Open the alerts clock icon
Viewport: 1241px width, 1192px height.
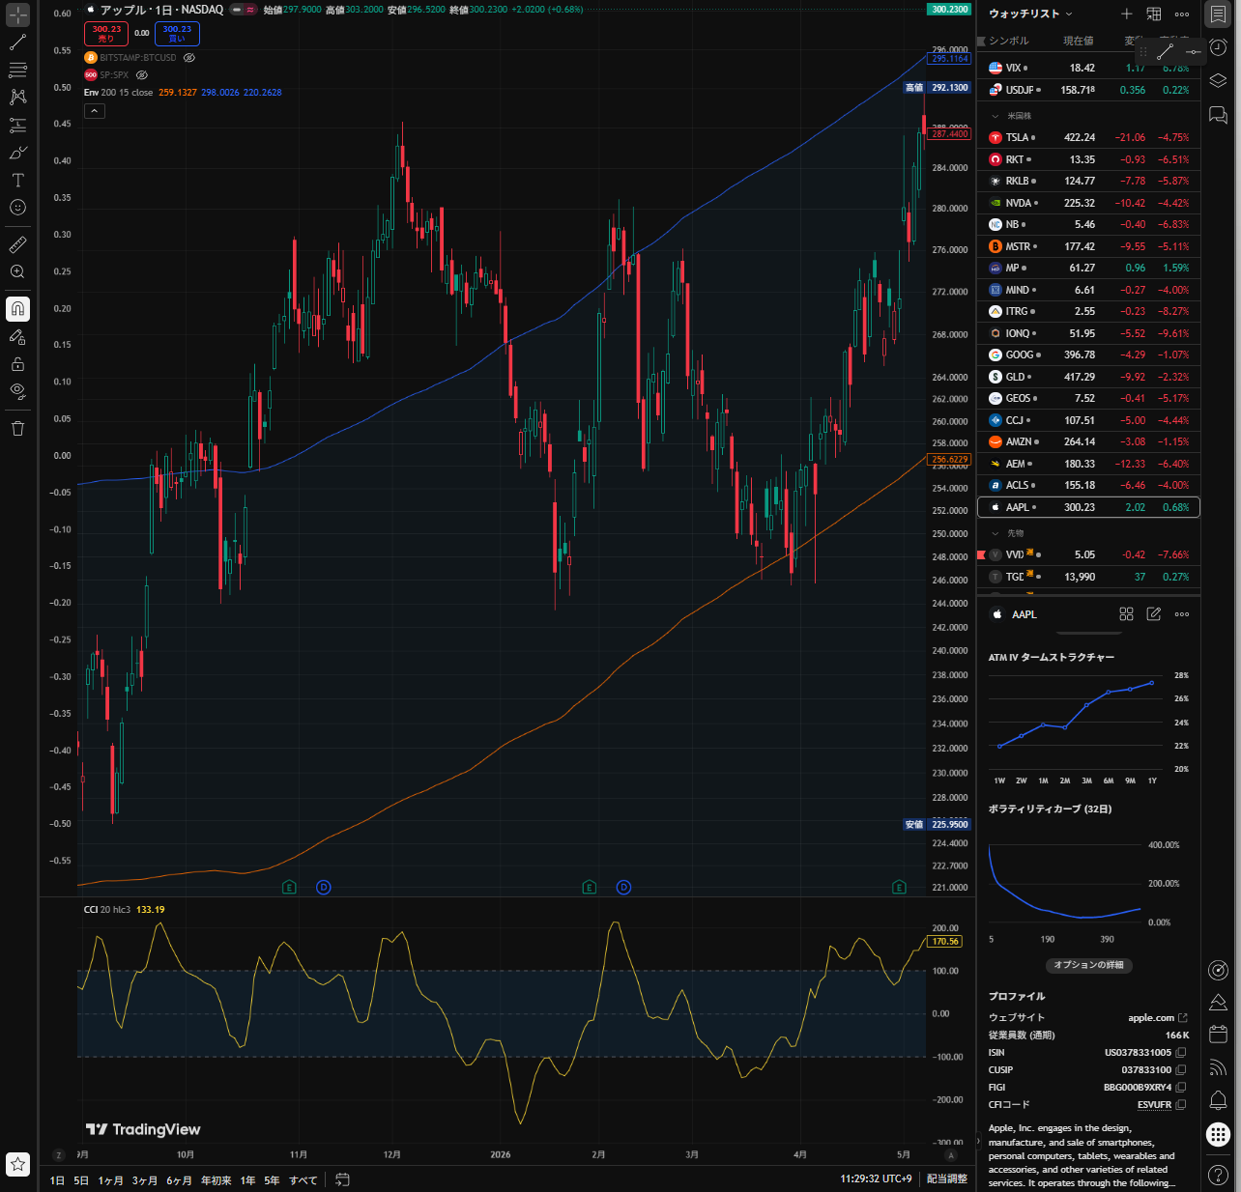coord(1218,47)
